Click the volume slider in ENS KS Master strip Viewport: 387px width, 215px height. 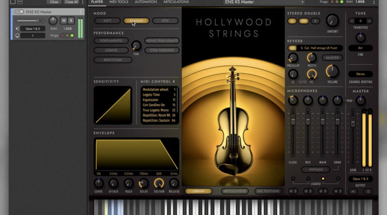[x=30, y=21]
